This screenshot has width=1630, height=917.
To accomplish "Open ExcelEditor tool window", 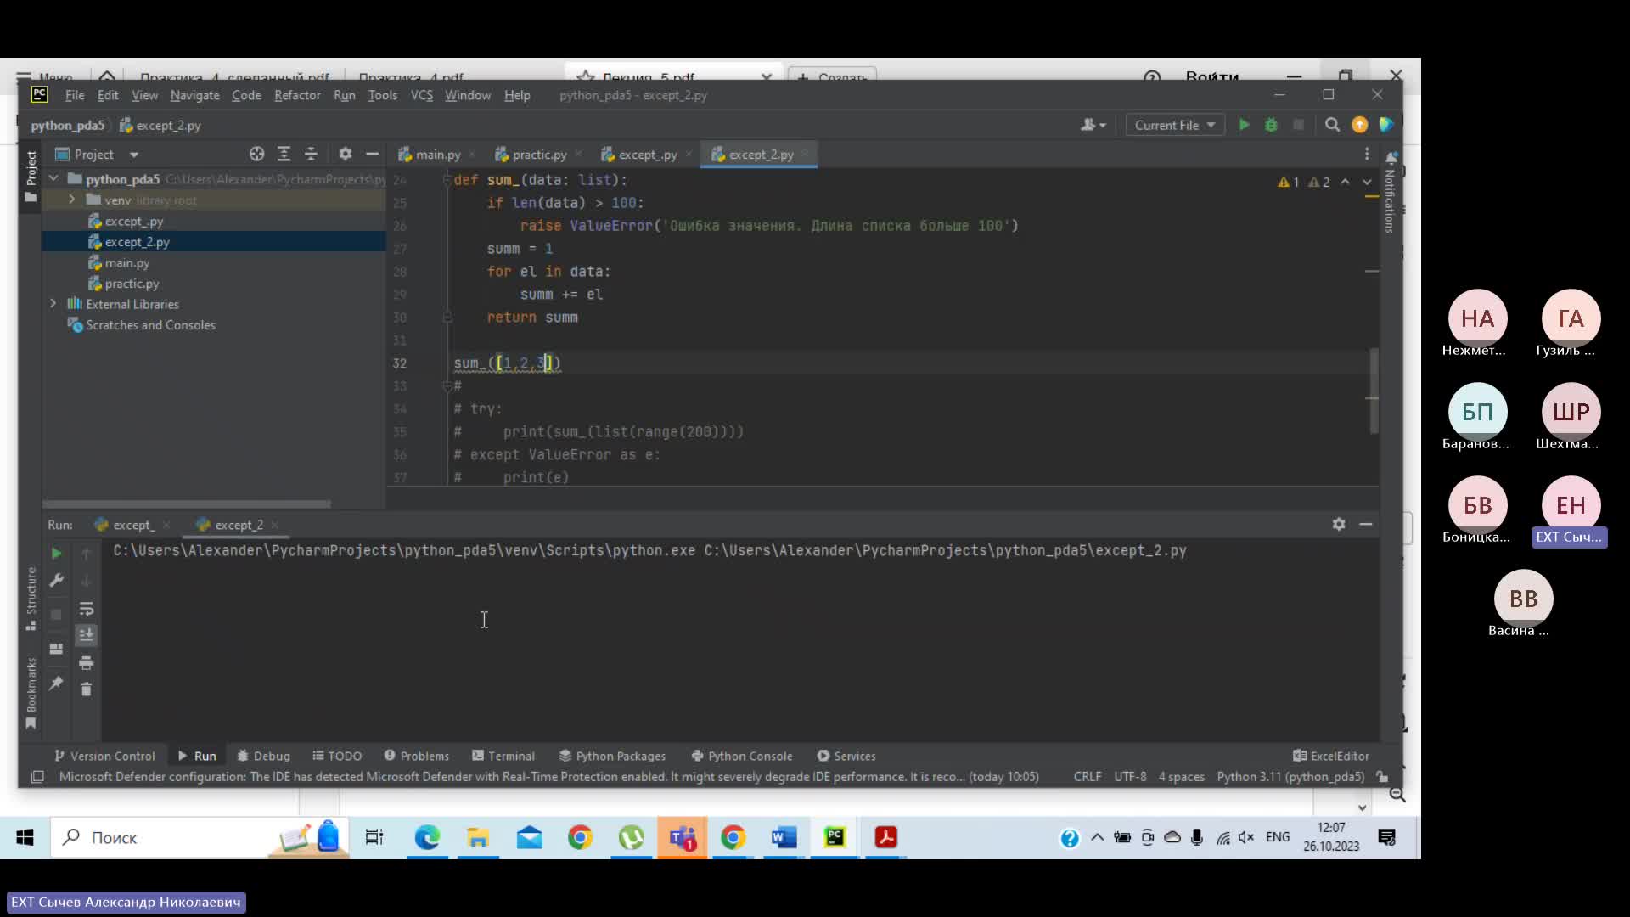I will pos(1331,756).
